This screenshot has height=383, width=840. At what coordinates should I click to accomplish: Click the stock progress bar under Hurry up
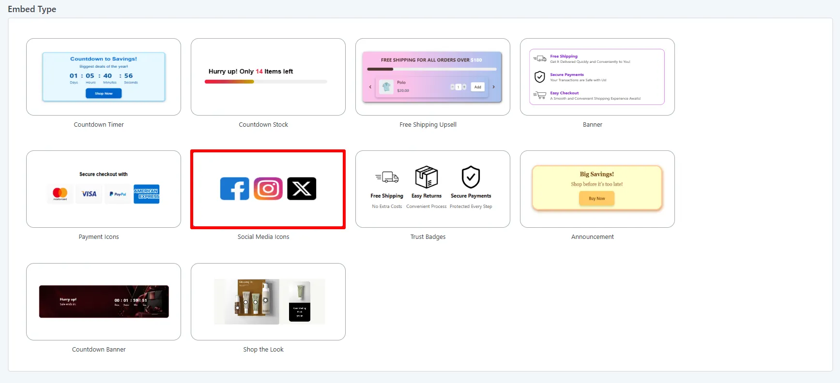[x=266, y=82]
